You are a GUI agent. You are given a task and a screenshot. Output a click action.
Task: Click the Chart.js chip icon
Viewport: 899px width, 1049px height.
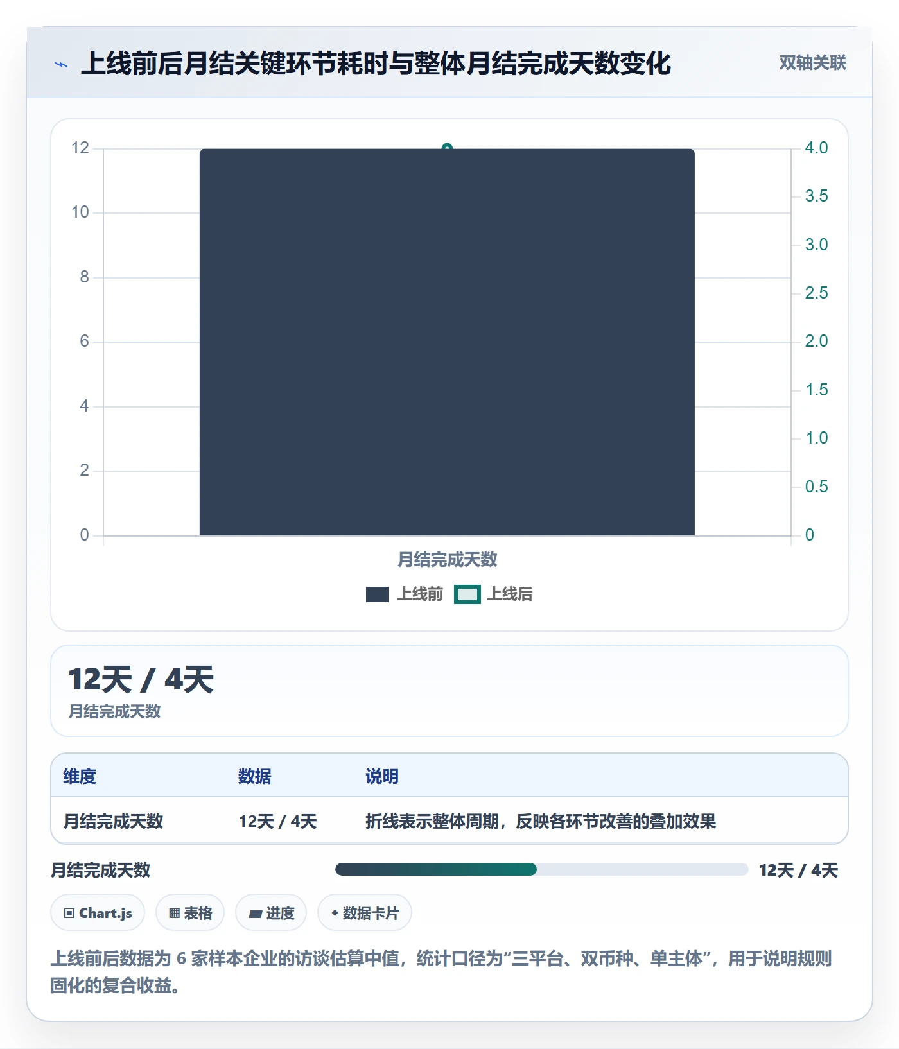tap(98, 912)
